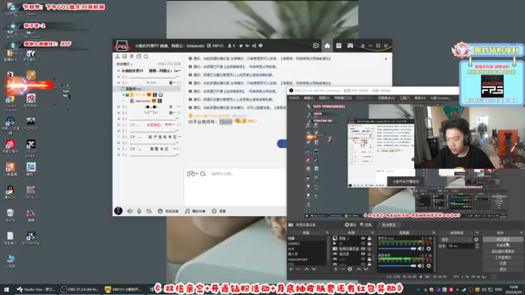Open the gamepad dropdown beside the chat input

192,174
